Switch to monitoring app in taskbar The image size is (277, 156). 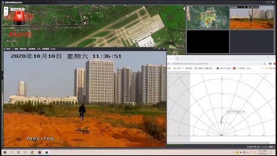point(47,152)
